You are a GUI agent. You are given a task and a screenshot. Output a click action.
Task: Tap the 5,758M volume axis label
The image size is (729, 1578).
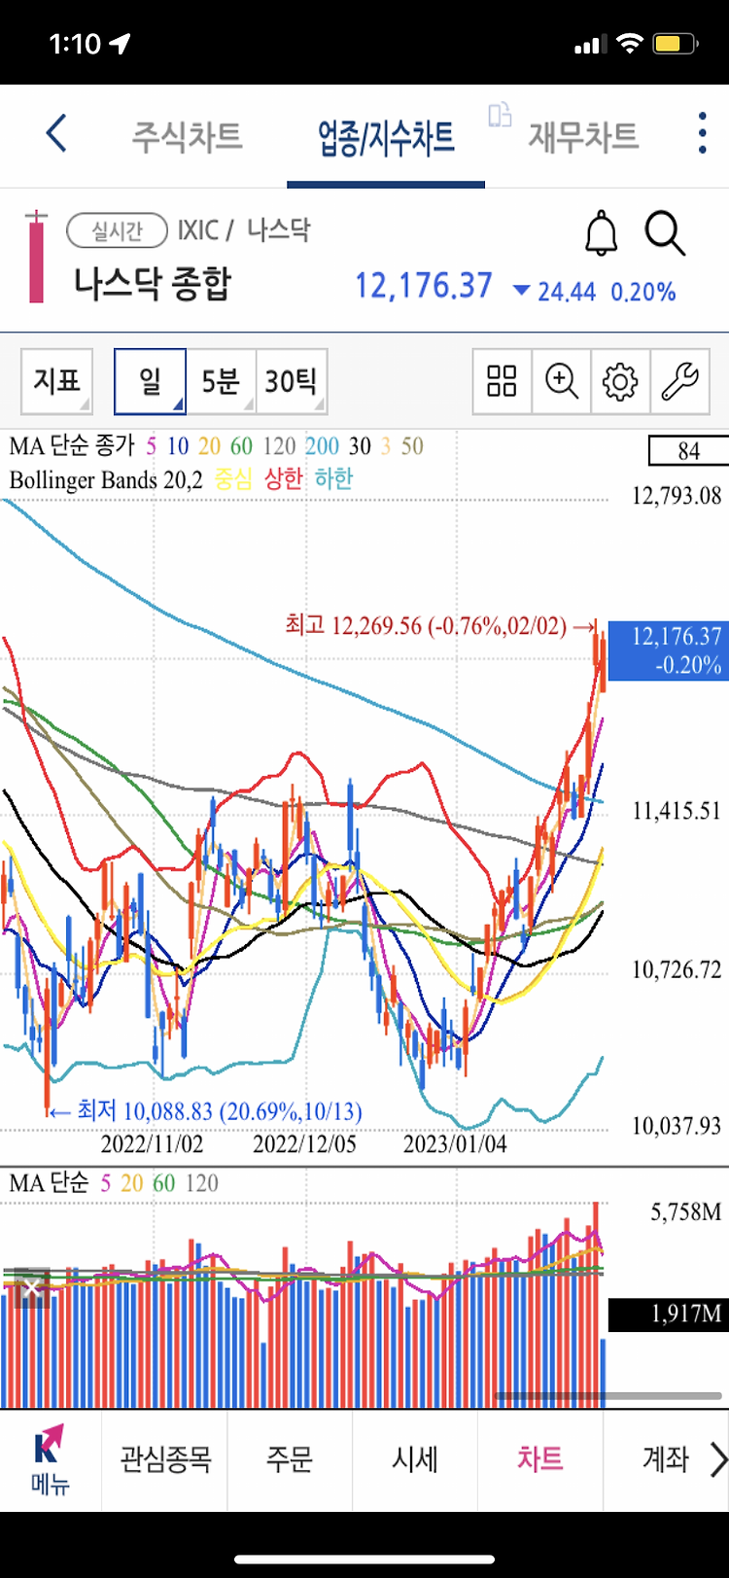click(686, 1211)
